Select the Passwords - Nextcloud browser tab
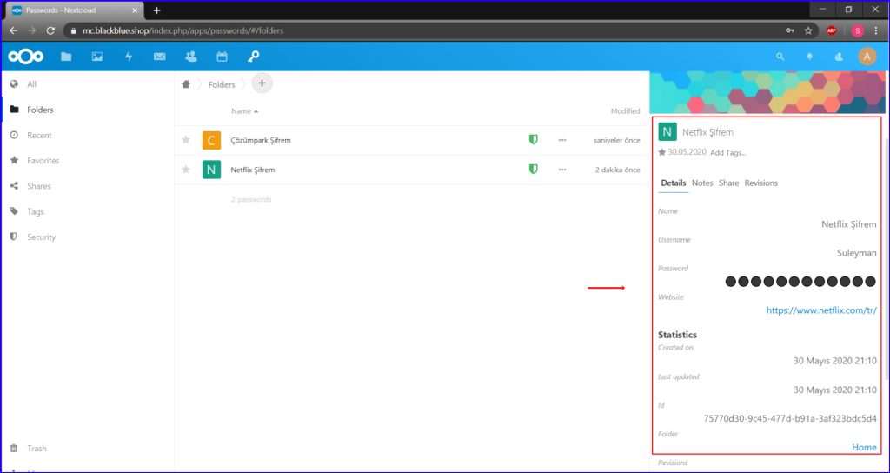The width and height of the screenshot is (890, 473). (76, 10)
